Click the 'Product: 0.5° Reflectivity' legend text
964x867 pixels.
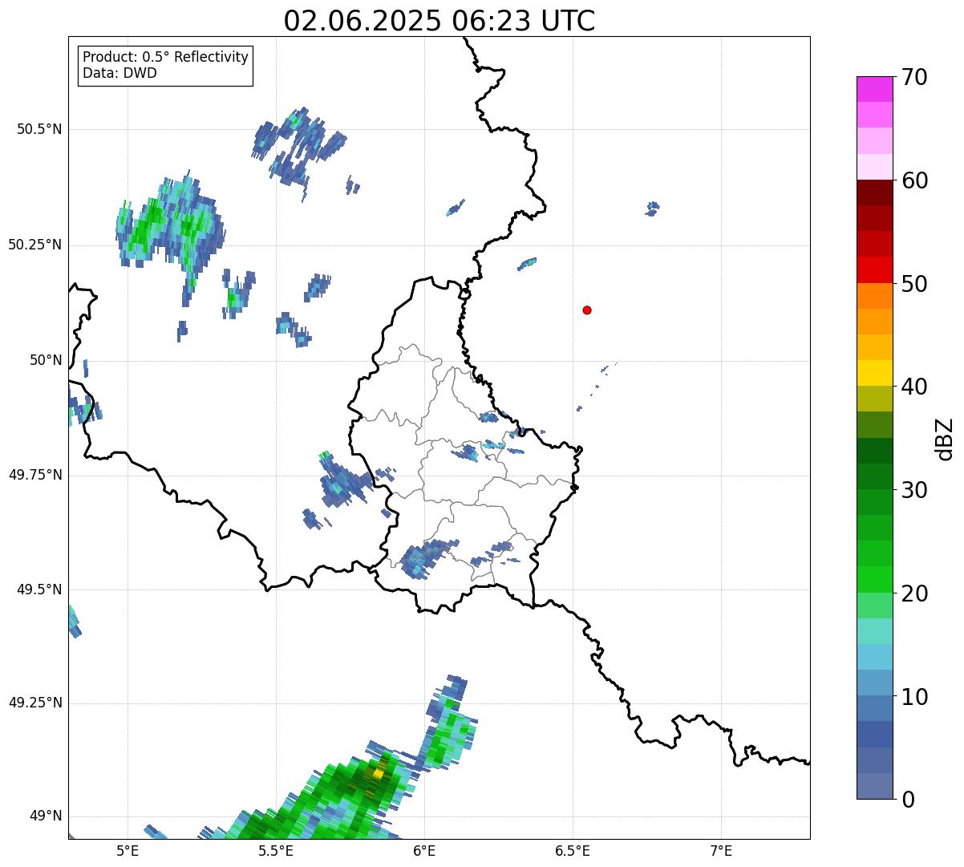tap(165, 57)
